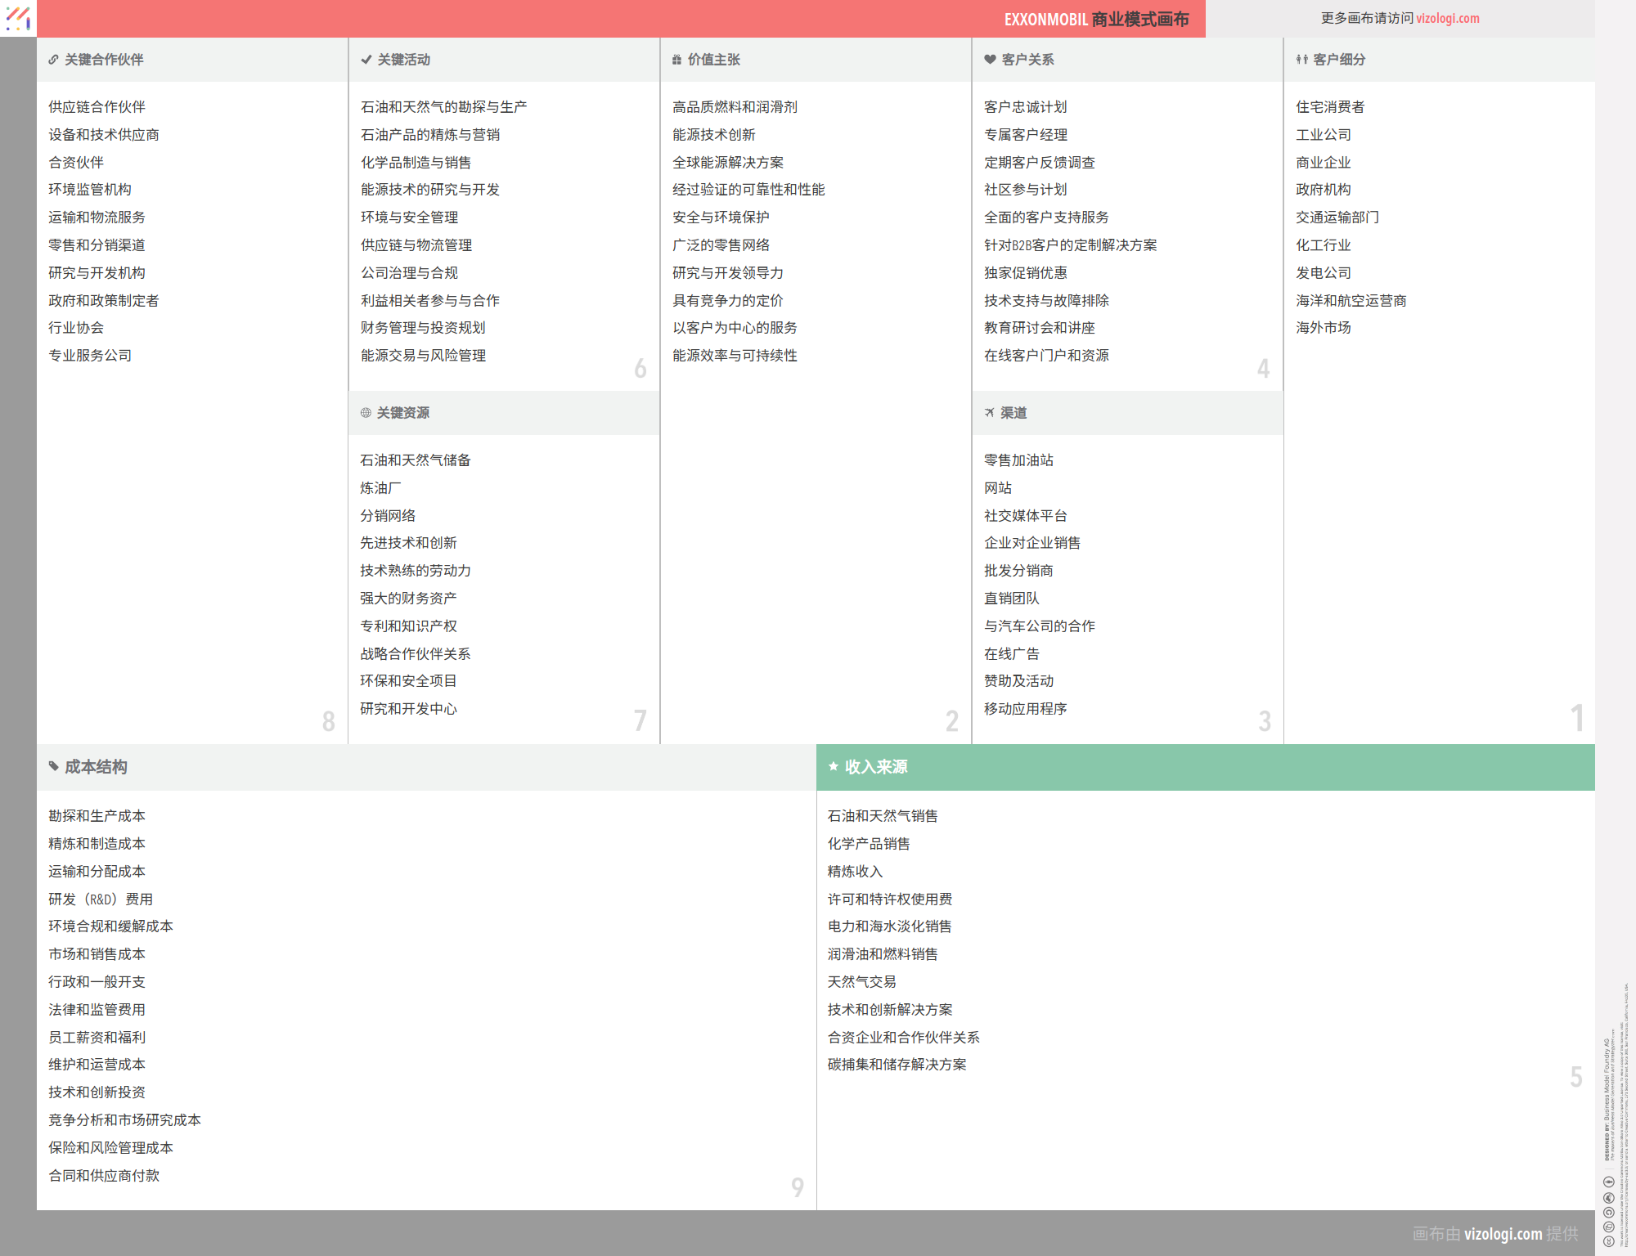The width and height of the screenshot is (1636, 1256).
Task: Click the airplane icon beside 渠道
Action: [x=990, y=413]
